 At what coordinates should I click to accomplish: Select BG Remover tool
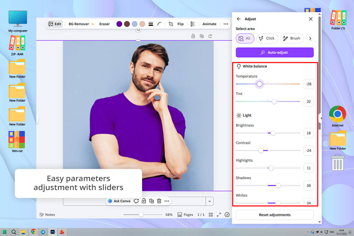pyautogui.click(x=81, y=24)
